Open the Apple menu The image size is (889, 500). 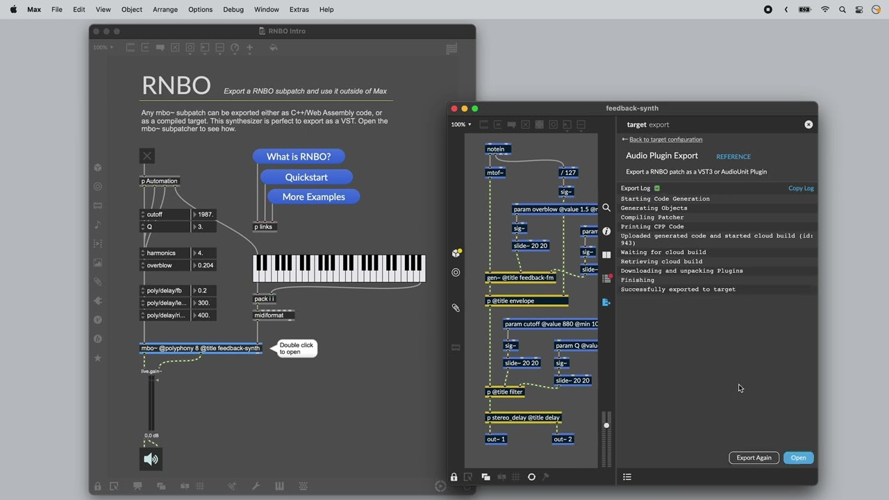pyautogui.click(x=13, y=10)
